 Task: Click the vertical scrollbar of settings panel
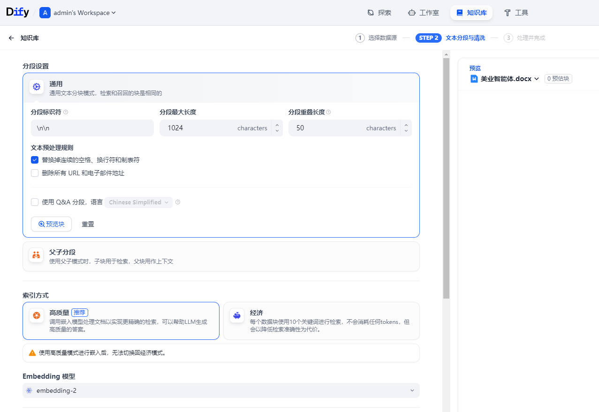(x=446, y=178)
